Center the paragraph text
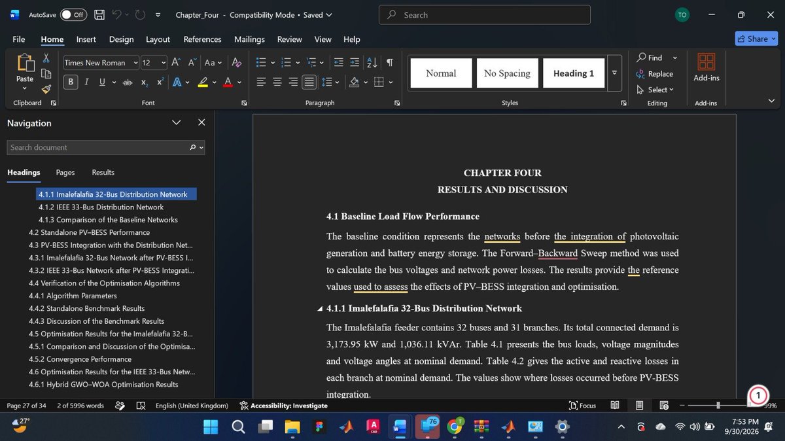The width and height of the screenshot is (785, 441). (x=277, y=82)
